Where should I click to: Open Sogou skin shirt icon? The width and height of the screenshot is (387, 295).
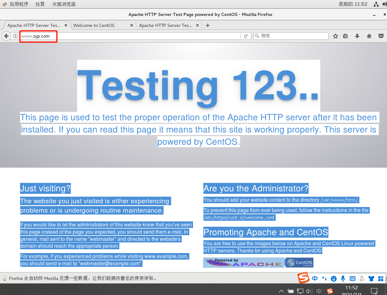tap(371, 278)
